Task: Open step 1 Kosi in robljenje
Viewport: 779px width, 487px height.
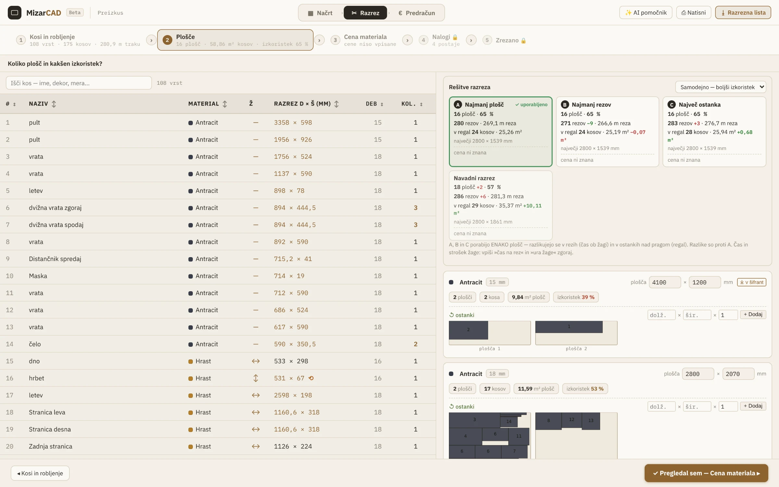Action: pyautogui.click(x=78, y=40)
